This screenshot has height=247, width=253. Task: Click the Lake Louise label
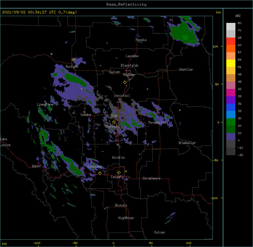coord(5,142)
